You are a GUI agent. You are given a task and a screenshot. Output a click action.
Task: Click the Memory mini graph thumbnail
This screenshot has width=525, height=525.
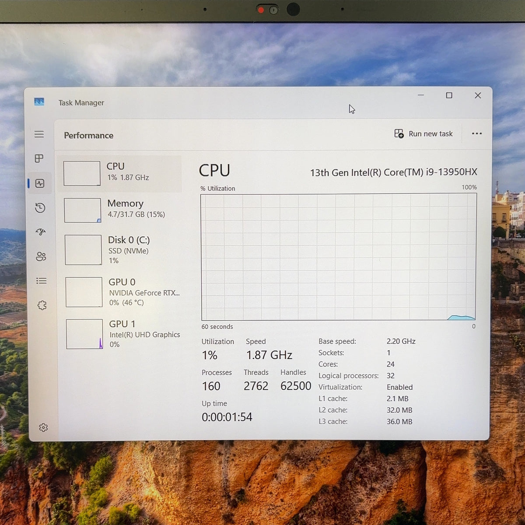point(83,210)
